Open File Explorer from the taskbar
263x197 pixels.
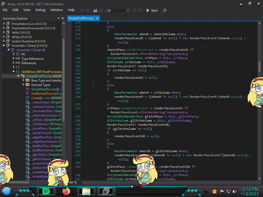click(86, 192)
